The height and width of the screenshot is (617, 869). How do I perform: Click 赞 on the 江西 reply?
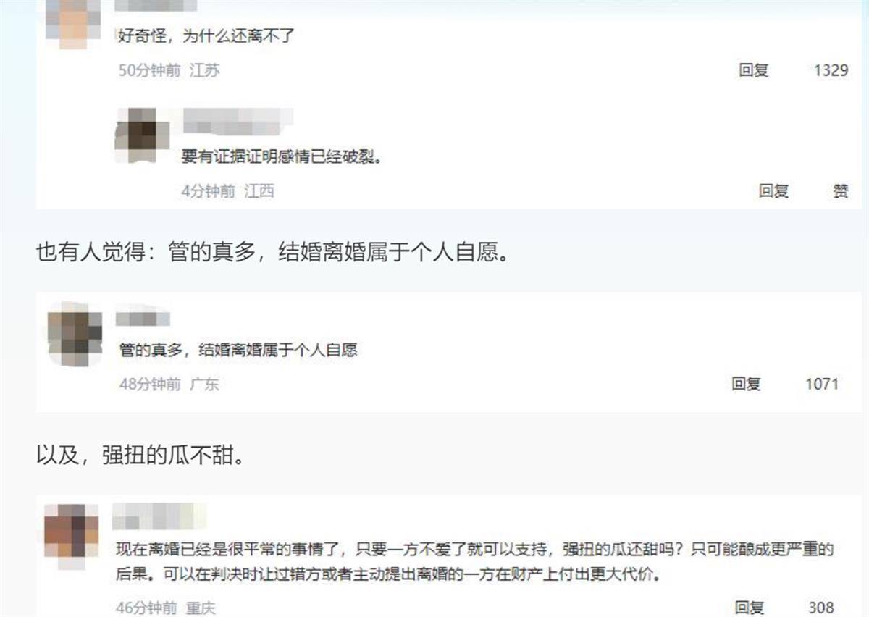[x=840, y=191]
